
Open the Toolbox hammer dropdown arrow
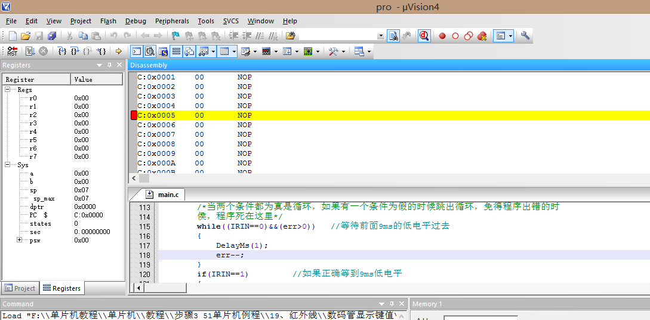[343, 51]
